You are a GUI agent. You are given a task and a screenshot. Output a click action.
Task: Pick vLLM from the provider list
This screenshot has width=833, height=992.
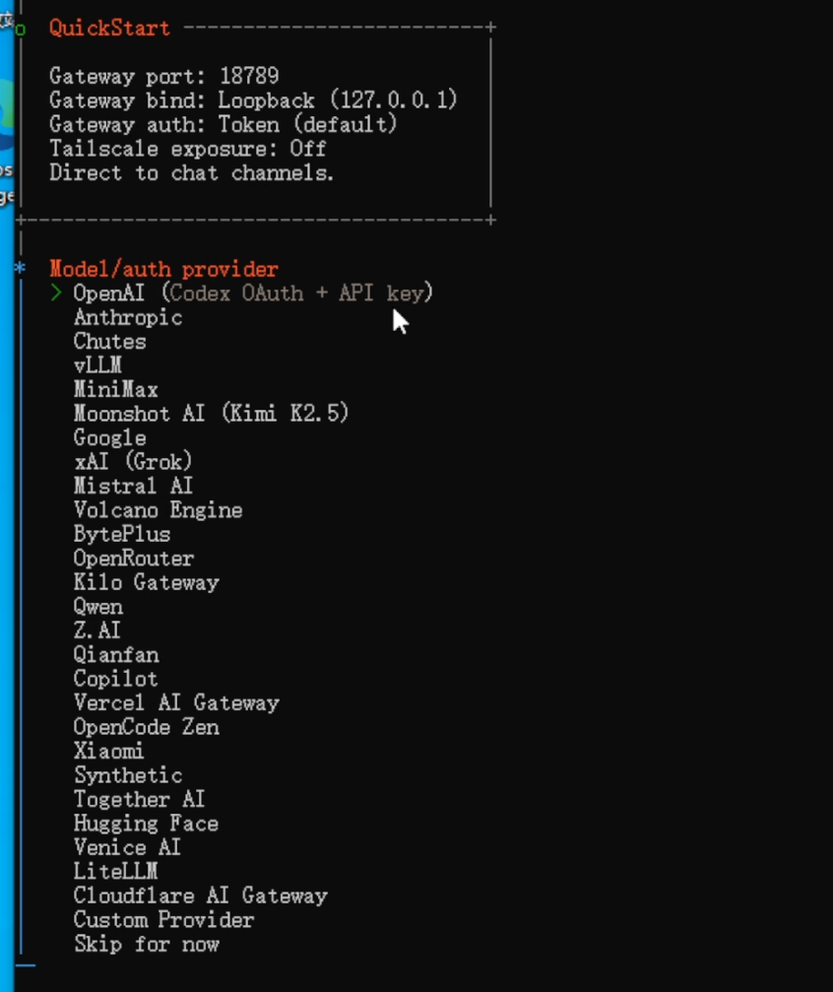coord(97,365)
